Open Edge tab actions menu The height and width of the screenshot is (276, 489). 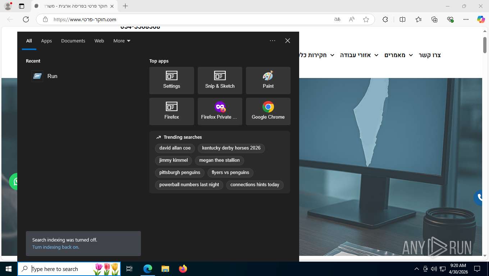click(x=22, y=6)
